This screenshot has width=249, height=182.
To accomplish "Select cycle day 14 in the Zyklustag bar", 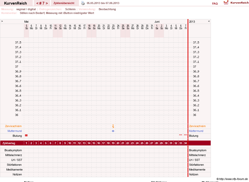I will tap(89, 143).
